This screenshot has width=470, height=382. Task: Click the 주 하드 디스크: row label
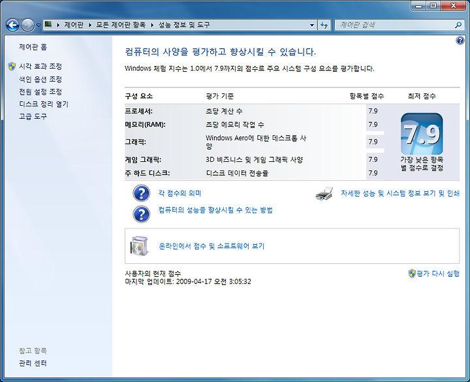[148, 173]
